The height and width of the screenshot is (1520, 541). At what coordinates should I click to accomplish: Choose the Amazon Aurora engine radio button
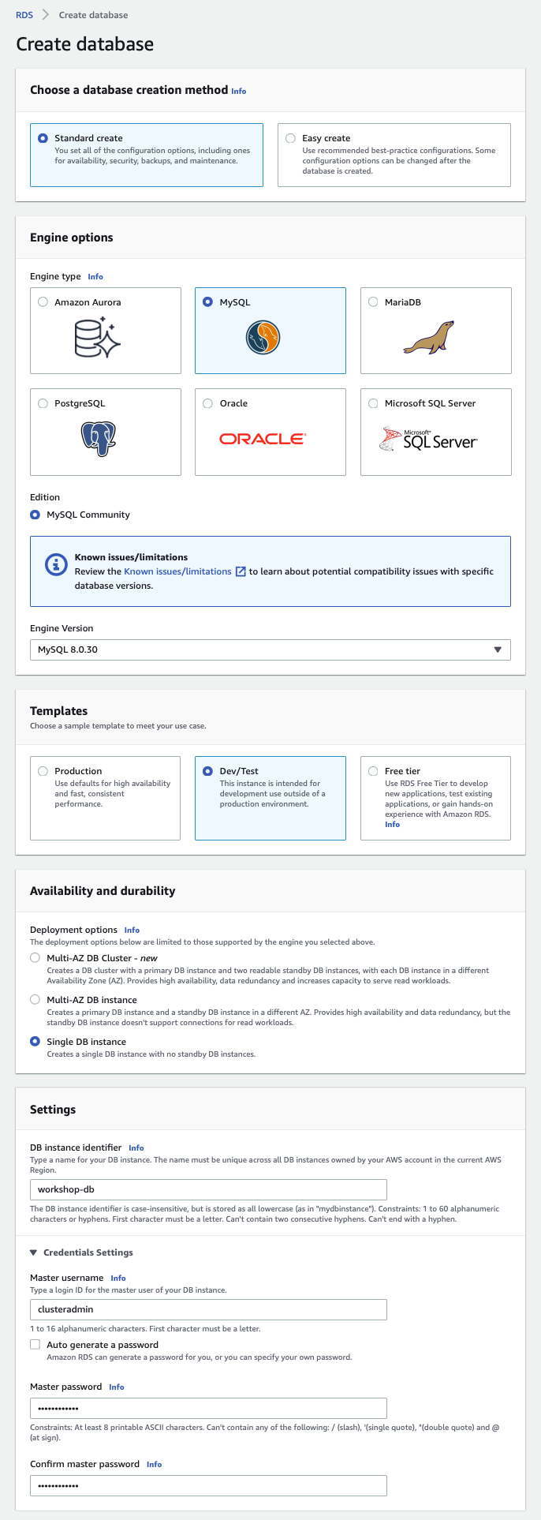(43, 302)
